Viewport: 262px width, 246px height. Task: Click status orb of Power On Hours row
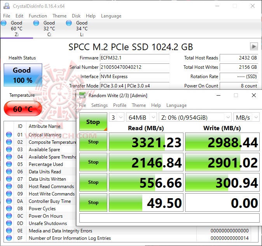tap(9, 216)
